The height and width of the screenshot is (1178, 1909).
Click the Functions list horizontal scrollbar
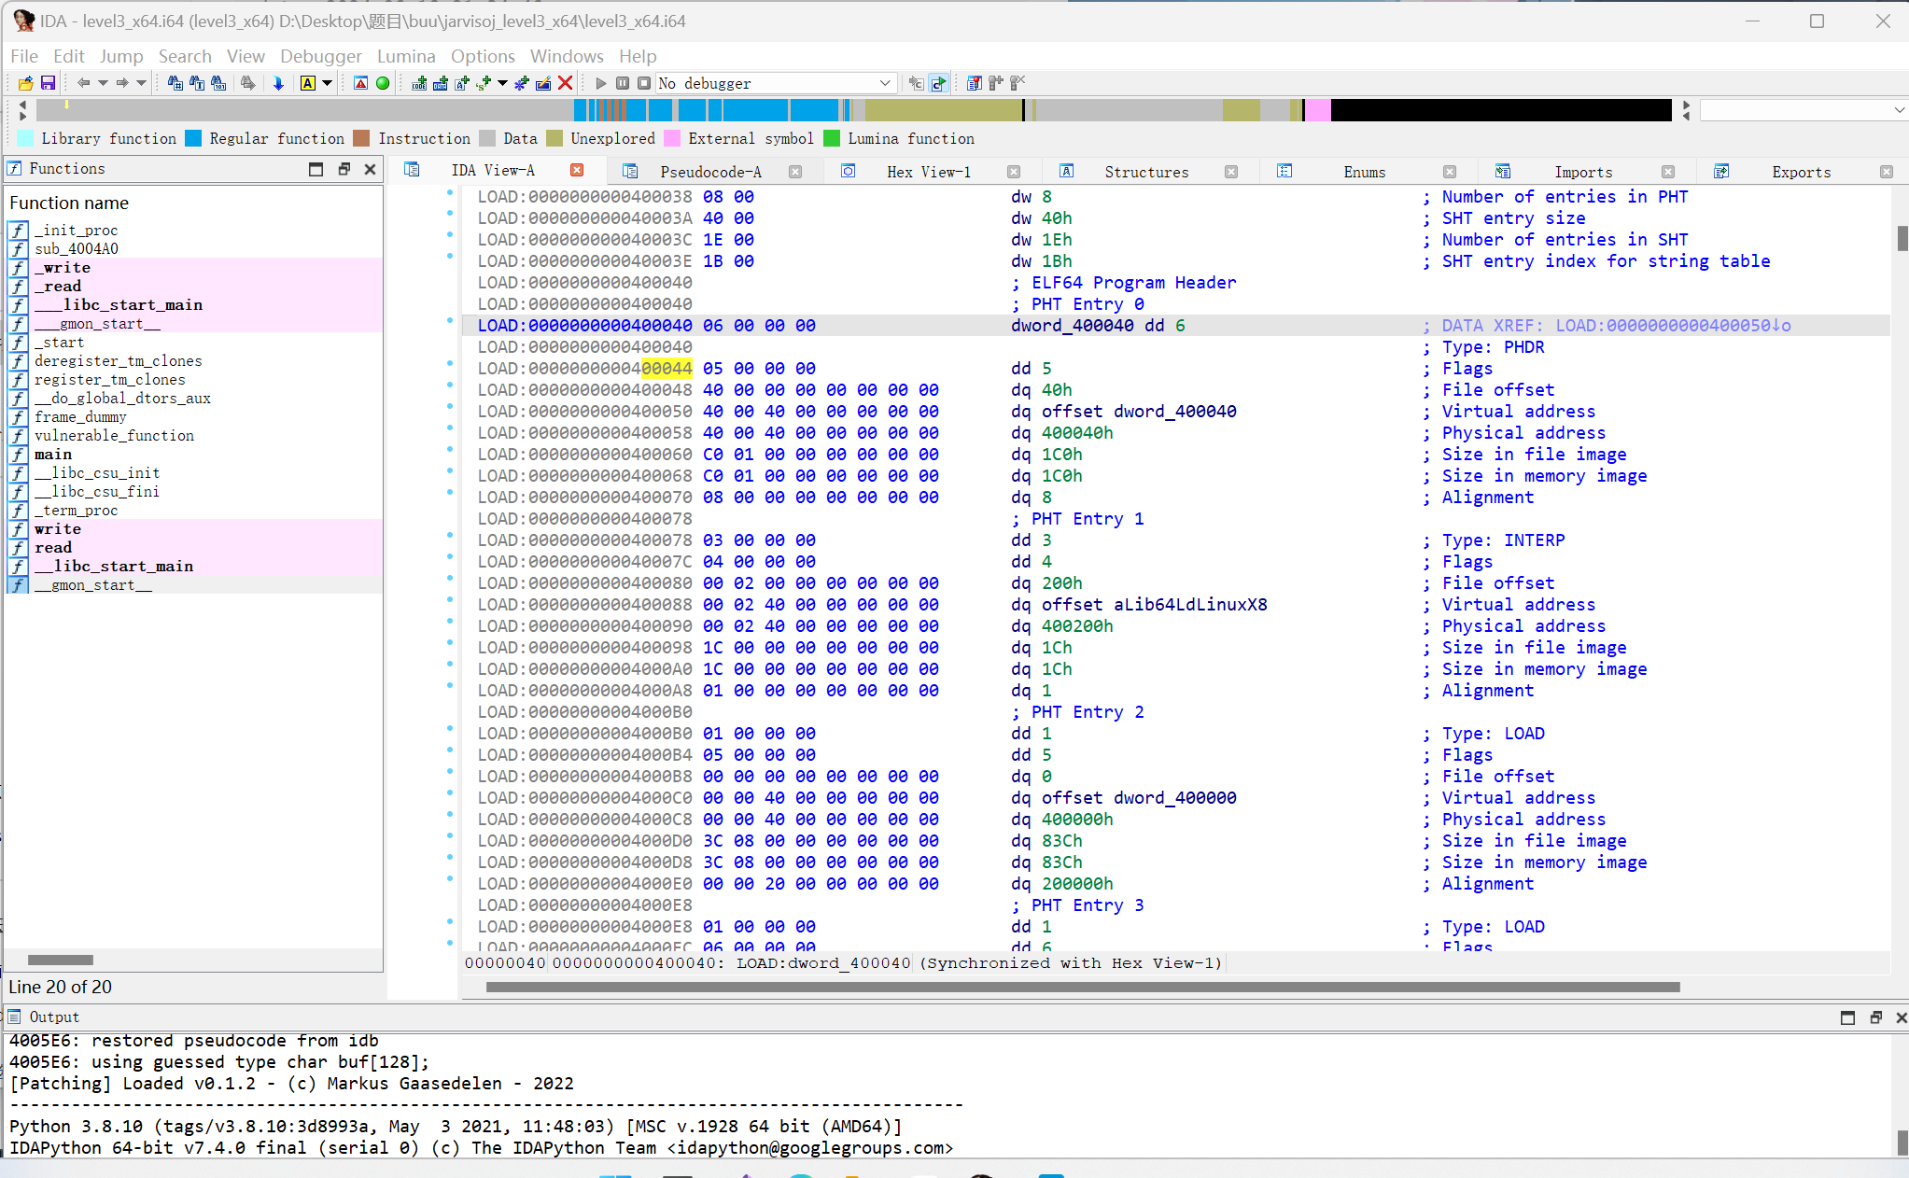[61, 960]
